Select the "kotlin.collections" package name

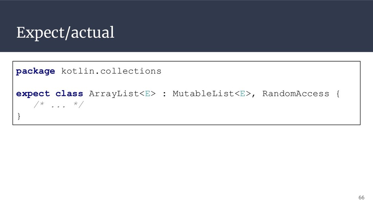111,71
